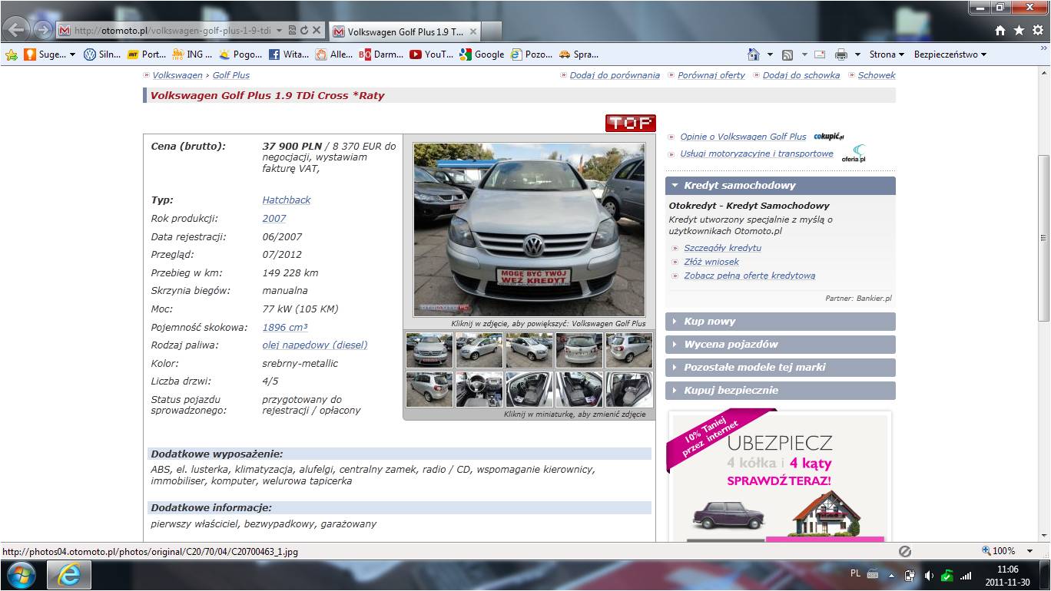Open Favorites with the white star icon
This screenshot has width=1051, height=591.
pyautogui.click(x=1019, y=31)
